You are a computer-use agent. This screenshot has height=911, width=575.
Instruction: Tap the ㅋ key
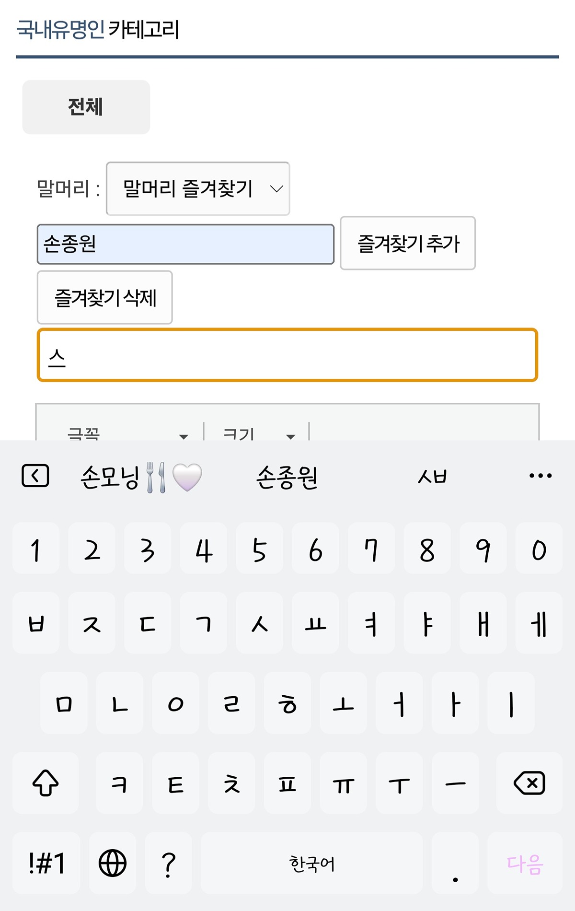(120, 783)
